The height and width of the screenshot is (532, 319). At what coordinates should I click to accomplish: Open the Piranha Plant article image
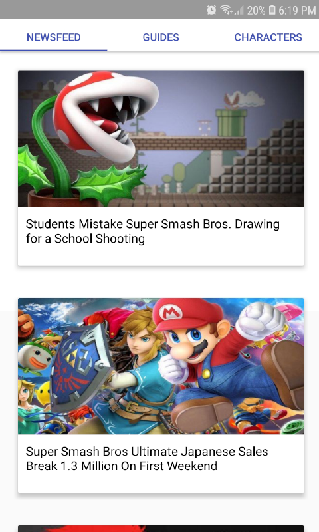(x=161, y=139)
